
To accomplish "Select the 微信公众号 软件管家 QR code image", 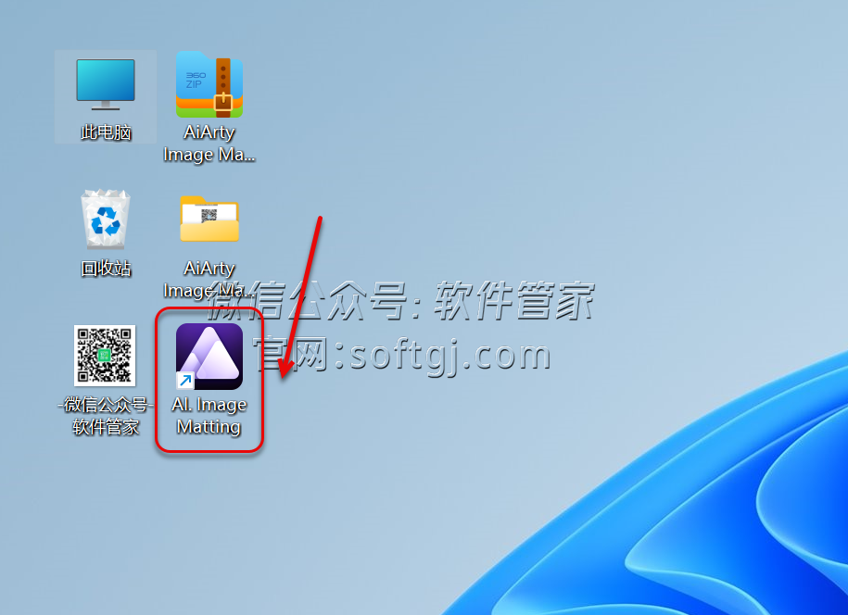I will (105, 355).
